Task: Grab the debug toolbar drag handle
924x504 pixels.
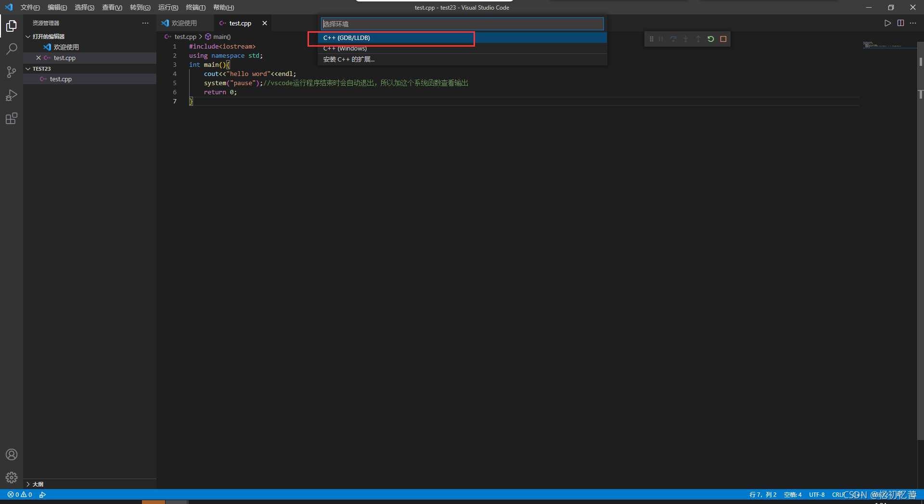Action: (x=651, y=39)
